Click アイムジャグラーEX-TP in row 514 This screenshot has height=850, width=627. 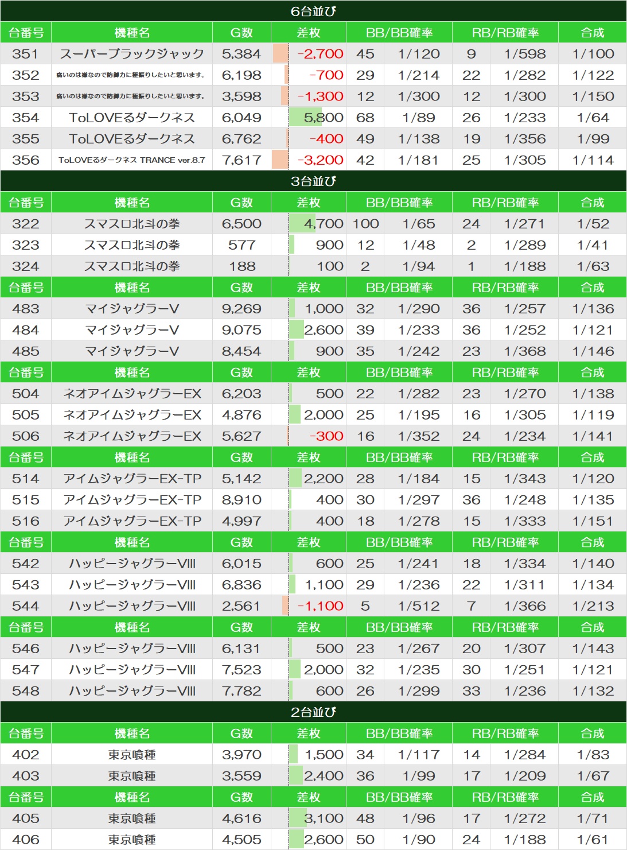132,478
